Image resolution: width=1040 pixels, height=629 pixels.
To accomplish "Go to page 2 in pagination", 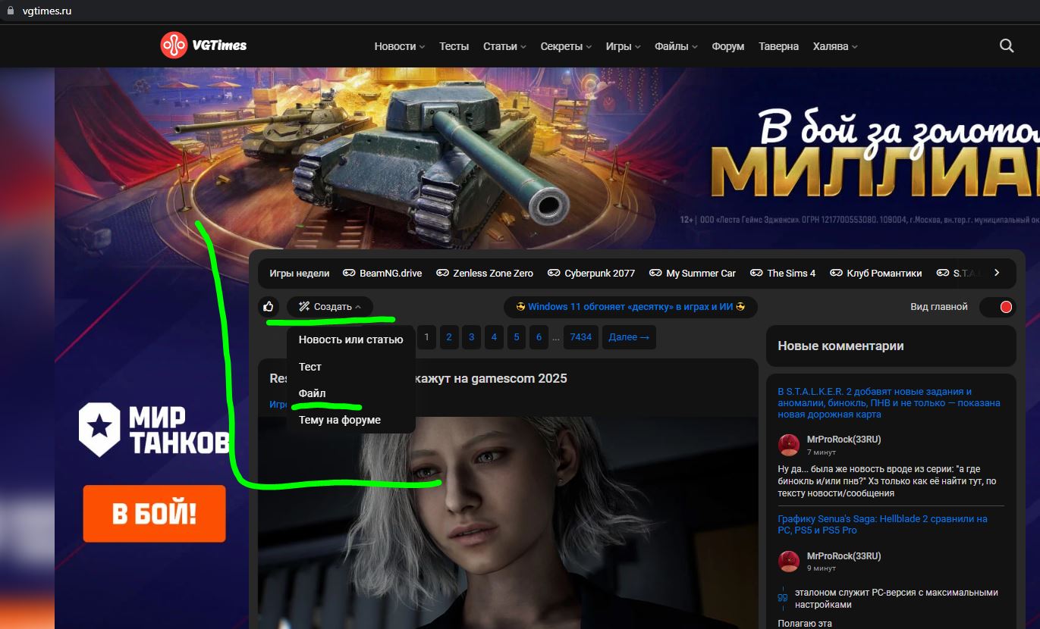I will coord(449,337).
